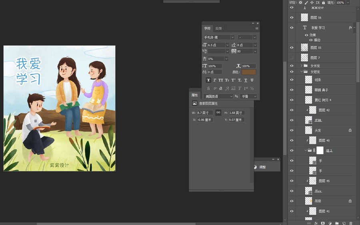The width and height of the screenshot is (360, 225).
Task: Open the Character panel flyout menu
Action: pos(257,28)
